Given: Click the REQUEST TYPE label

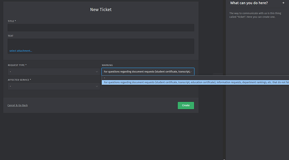Looking at the screenshot, I should click(17, 65).
